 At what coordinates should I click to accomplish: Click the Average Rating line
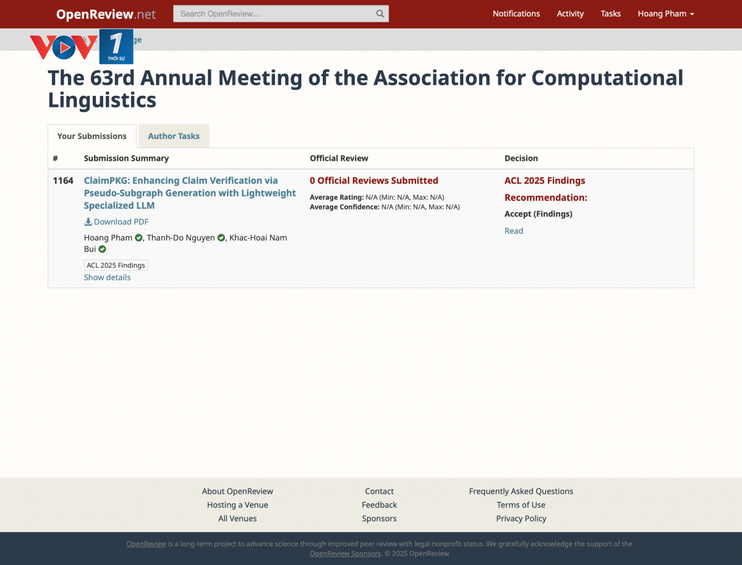pyautogui.click(x=377, y=197)
